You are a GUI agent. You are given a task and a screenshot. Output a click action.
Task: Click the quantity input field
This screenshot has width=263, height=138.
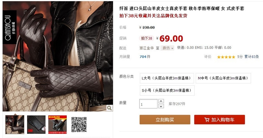[148, 104]
